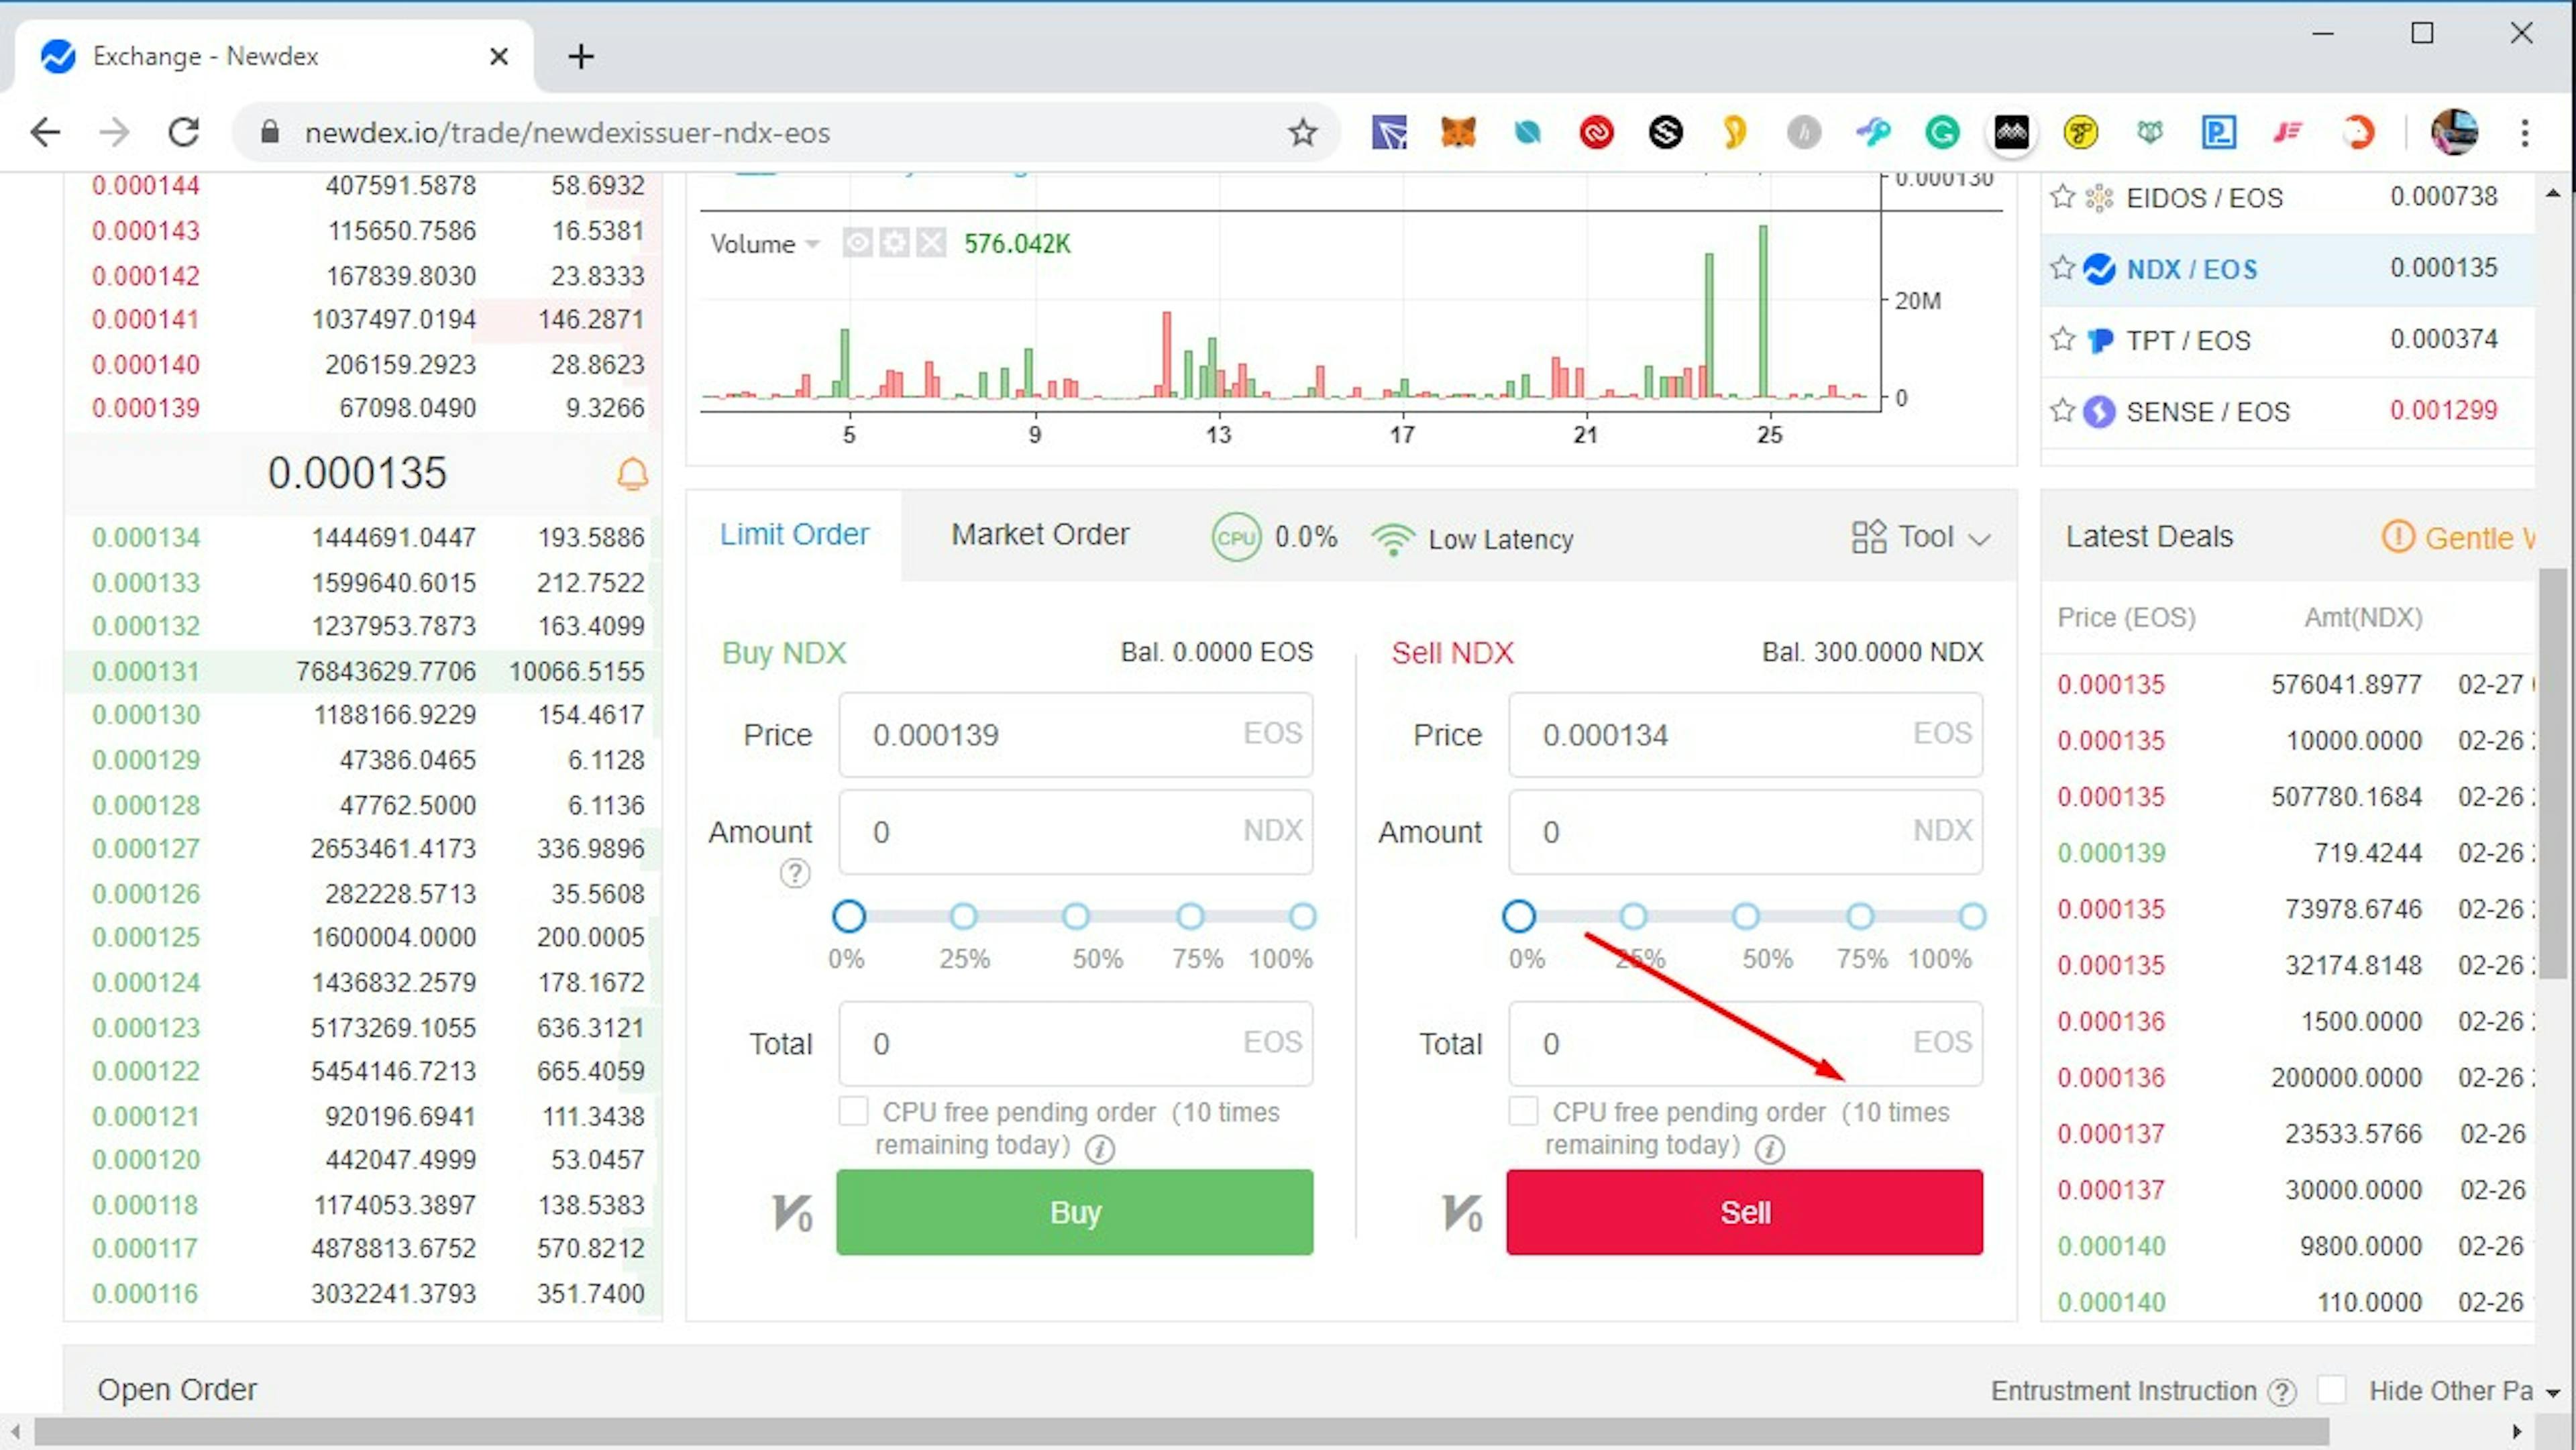The width and height of the screenshot is (2576, 1450).
Task: Click the buy slider 75% point
Action: pos(1190,916)
